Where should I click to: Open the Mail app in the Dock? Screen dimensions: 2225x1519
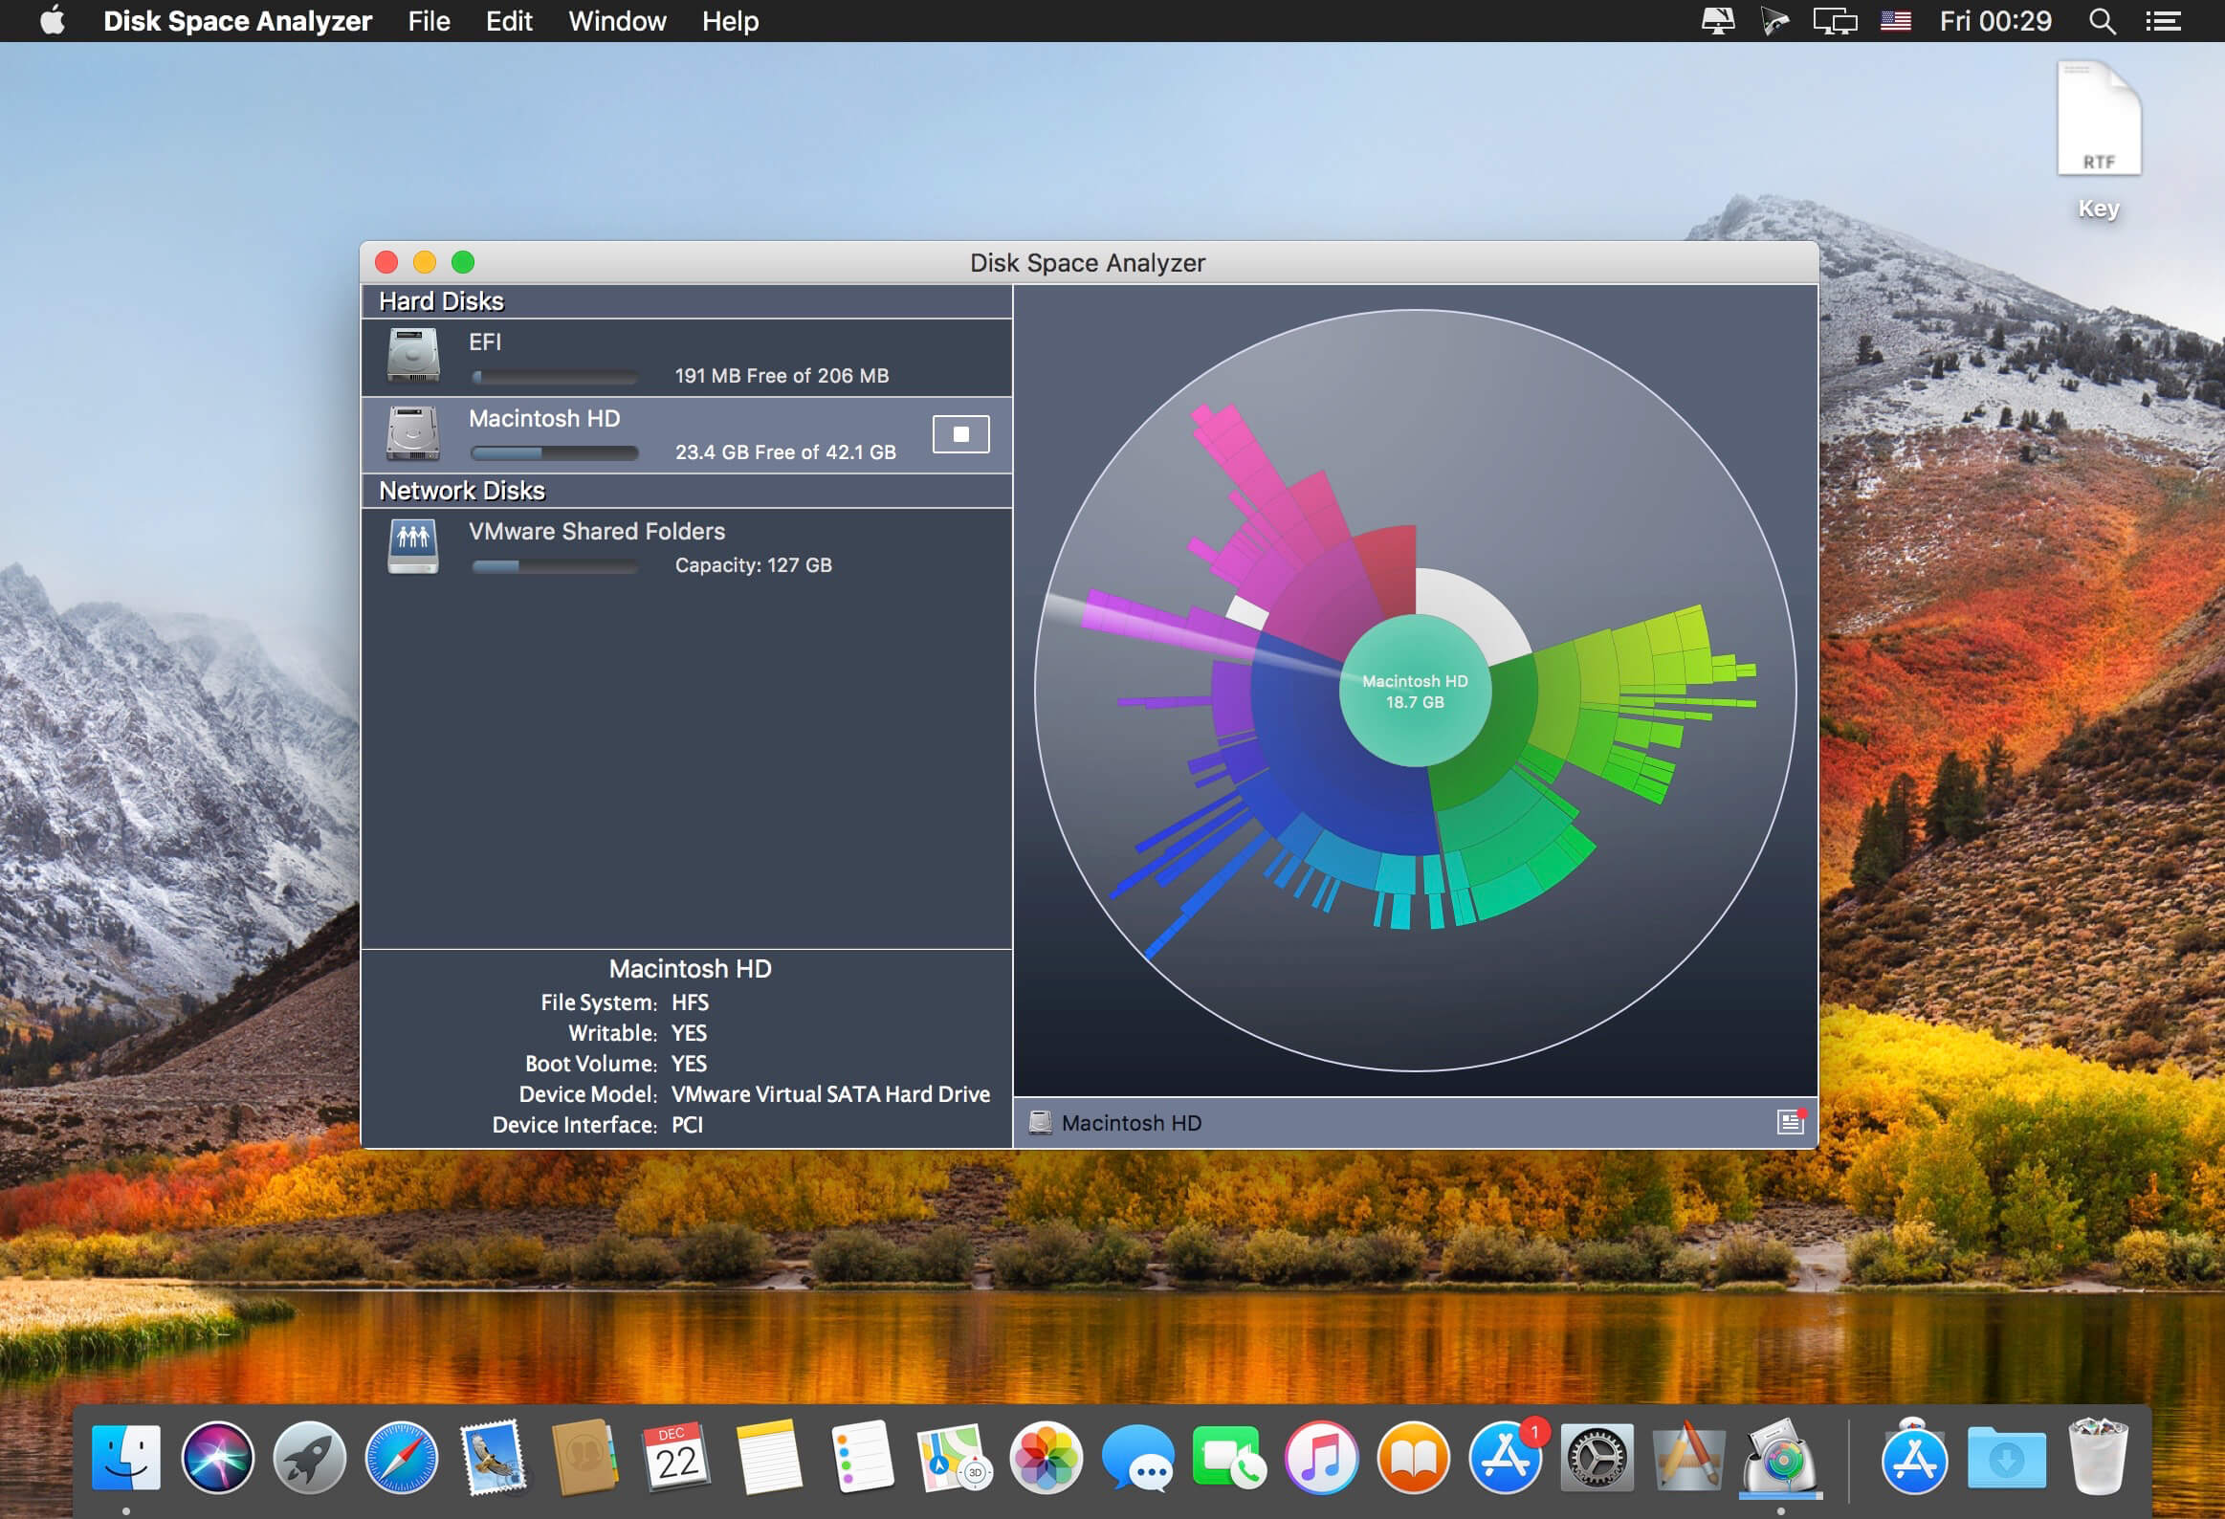tap(493, 1457)
